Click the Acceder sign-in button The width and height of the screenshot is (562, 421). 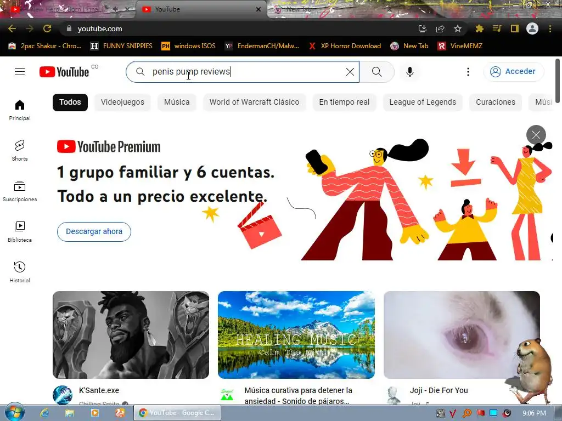[x=514, y=72]
